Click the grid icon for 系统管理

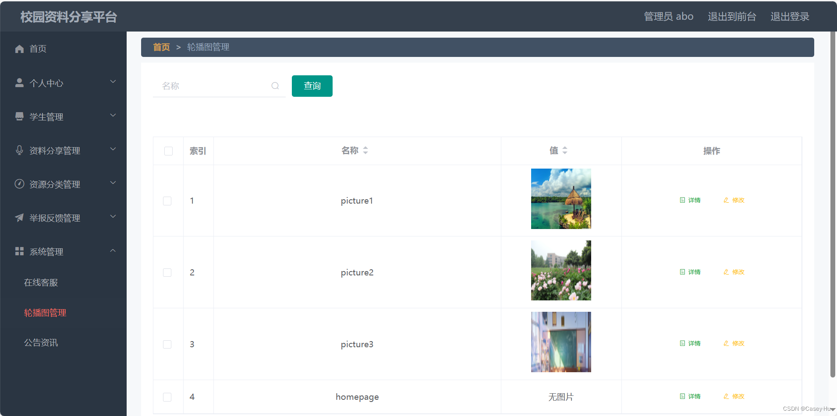[19, 251]
